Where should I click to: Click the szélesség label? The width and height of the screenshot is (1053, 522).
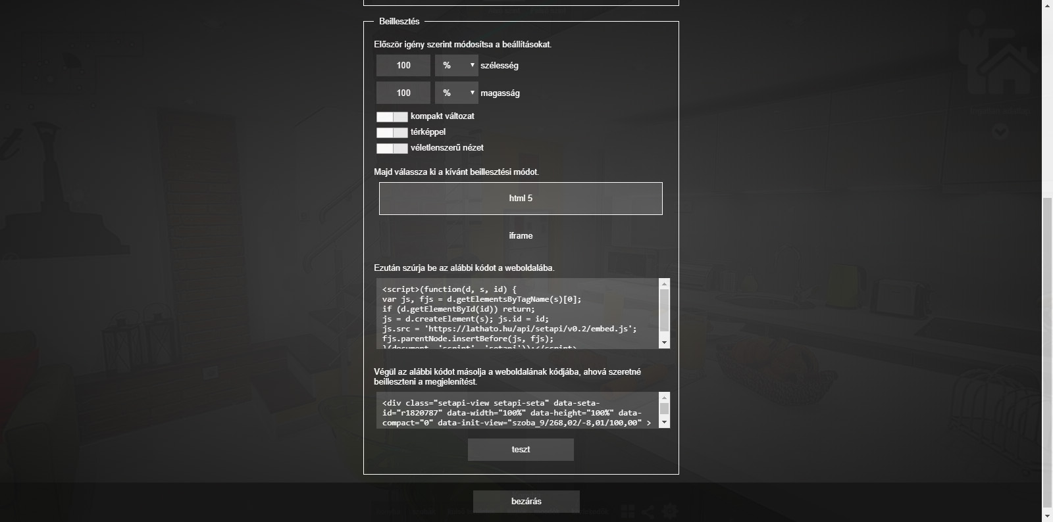click(x=500, y=66)
